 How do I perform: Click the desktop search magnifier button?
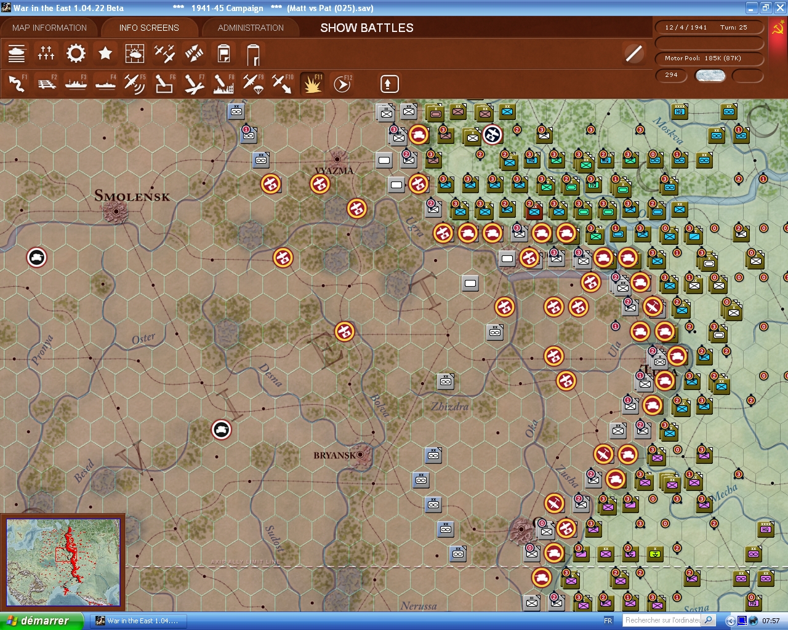click(x=709, y=621)
